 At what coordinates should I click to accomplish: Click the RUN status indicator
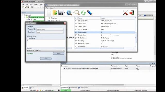coord(66,90)
